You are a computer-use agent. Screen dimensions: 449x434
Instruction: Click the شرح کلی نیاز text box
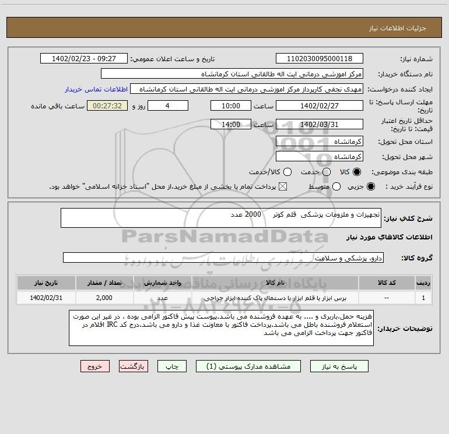221,218
